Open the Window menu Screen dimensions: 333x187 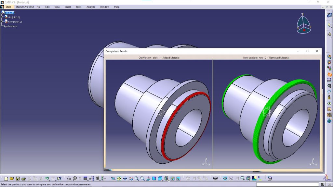(104, 7)
